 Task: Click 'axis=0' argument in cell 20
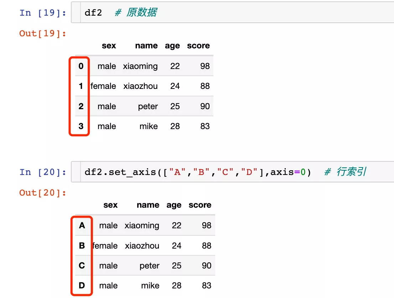(x=288, y=172)
